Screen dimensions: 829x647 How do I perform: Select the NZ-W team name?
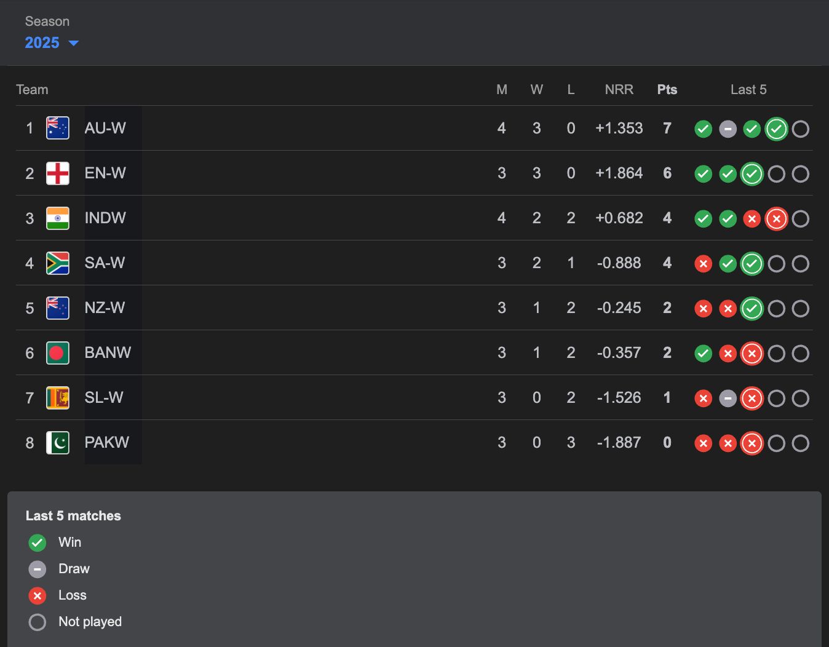click(x=105, y=308)
